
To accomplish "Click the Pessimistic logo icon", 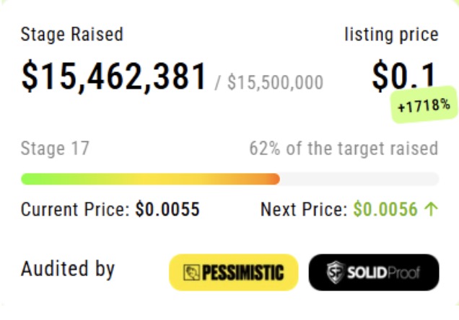I will click(192, 272).
